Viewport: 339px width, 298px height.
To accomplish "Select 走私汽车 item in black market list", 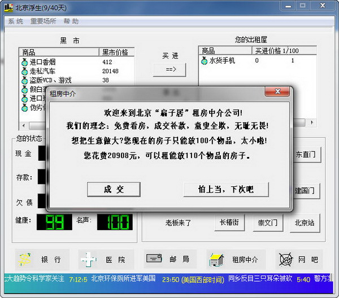I will (43, 71).
